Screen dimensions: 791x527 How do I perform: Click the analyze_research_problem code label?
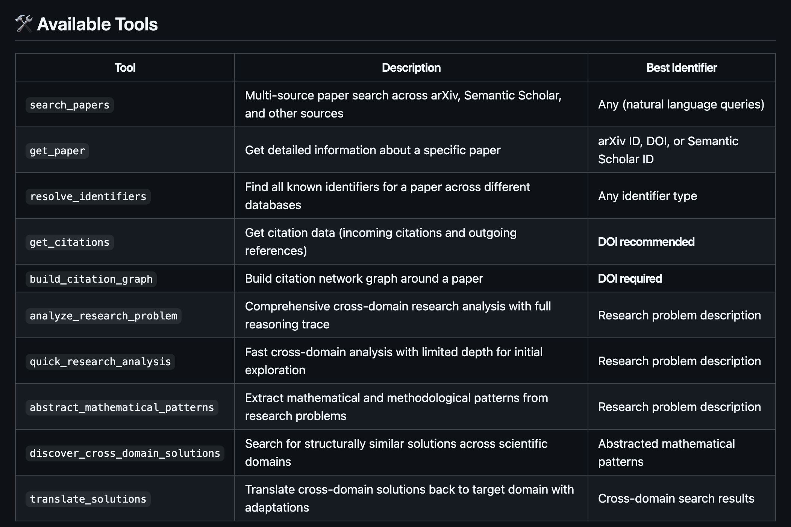click(x=103, y=316)
